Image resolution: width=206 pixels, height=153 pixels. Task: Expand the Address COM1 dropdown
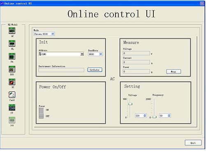coord(82,54)
